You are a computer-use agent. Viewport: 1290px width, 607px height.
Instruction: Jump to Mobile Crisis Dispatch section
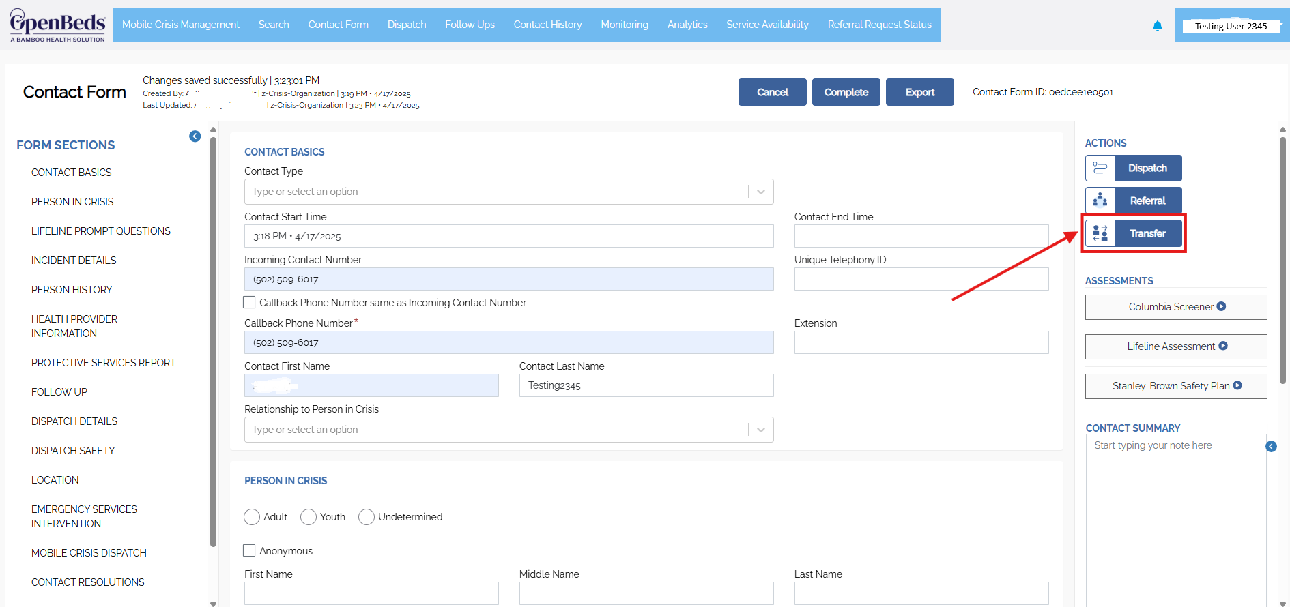pos(89,553)
